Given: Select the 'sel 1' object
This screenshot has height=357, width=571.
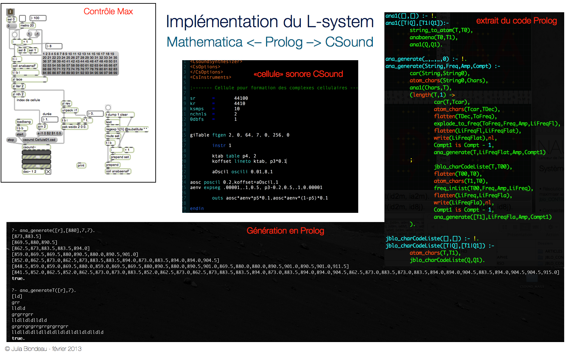Looking at the screenshot, I should [x=32, y=50].
